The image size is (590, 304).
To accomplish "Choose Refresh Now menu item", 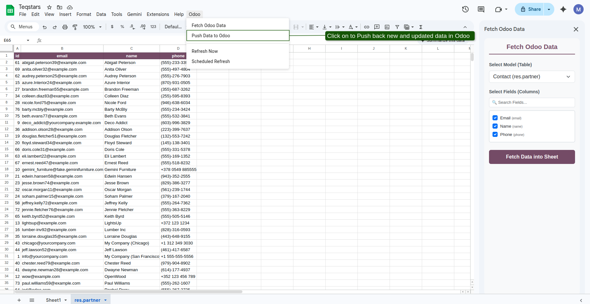I will click(x=238, y=51).
